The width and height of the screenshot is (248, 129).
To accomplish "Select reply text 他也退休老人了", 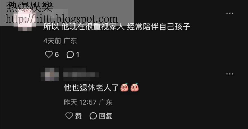I will pos(92,88).
